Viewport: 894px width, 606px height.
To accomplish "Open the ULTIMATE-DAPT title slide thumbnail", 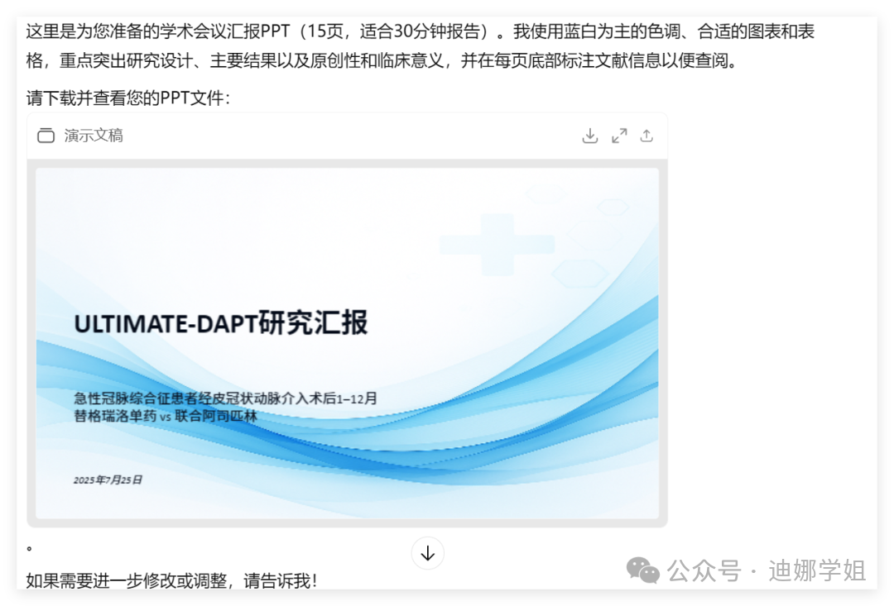I will [x=347, y=343].
